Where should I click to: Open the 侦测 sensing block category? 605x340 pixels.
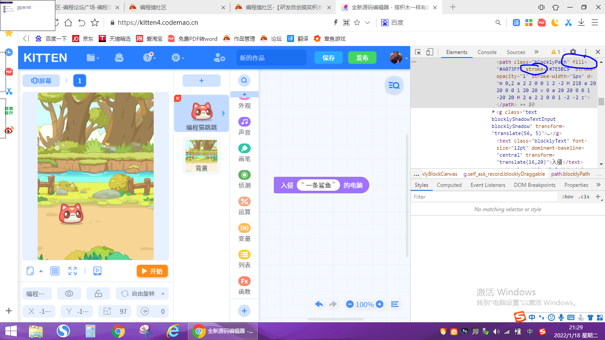244,179
